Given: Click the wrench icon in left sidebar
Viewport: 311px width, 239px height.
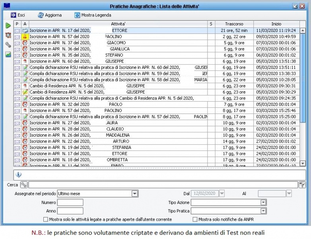Looking at the screenshot, I should 8,45.
